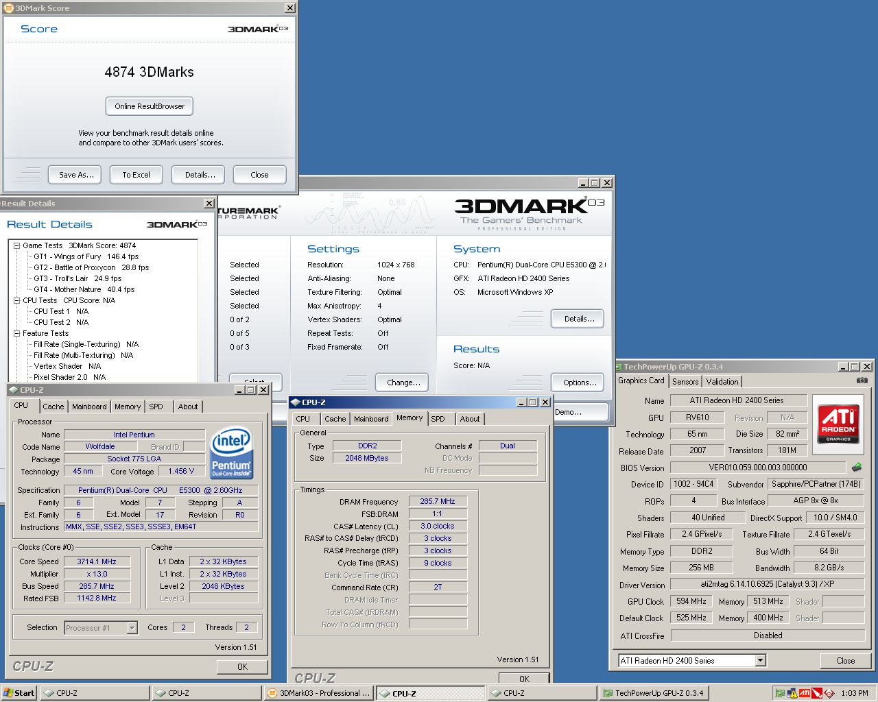Click the Intel Pentium logo in CPU-Z
878x702 pixels.
231,453
